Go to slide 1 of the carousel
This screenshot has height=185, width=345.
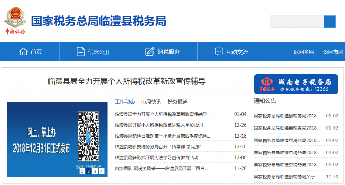(82, 171)
